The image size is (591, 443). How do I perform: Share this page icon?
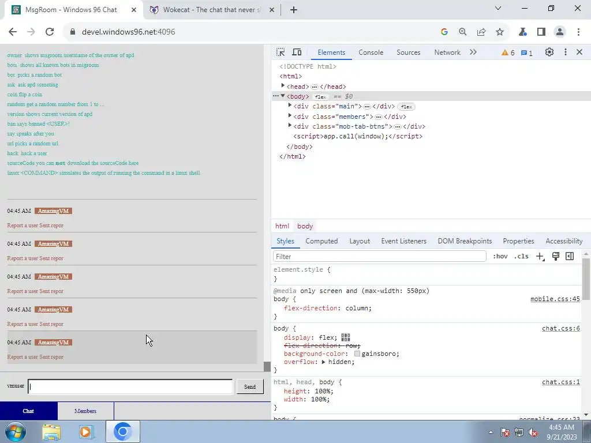(481, 32)
